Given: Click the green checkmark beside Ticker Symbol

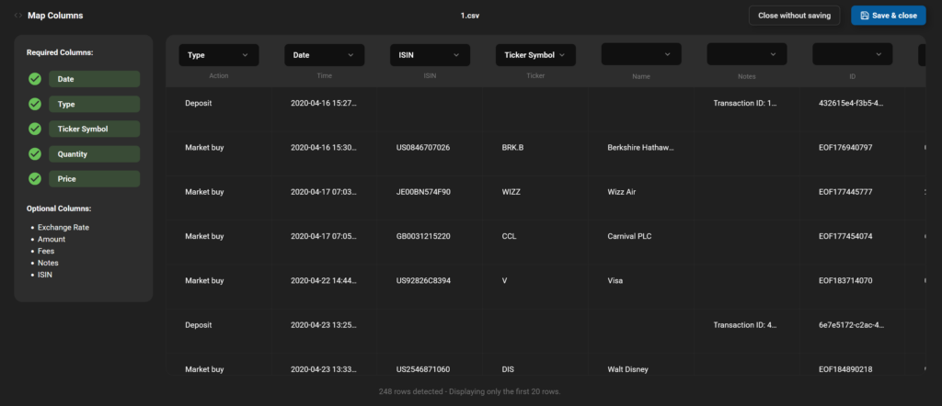Looking at the screenshot, I should tap(35, 129).
